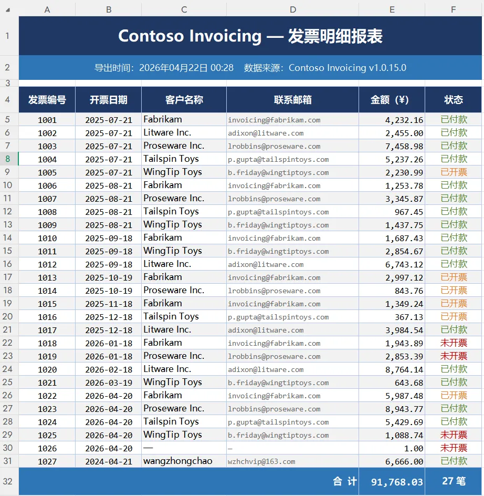Select date cell 2026-03-19

[x=109, y=382]
